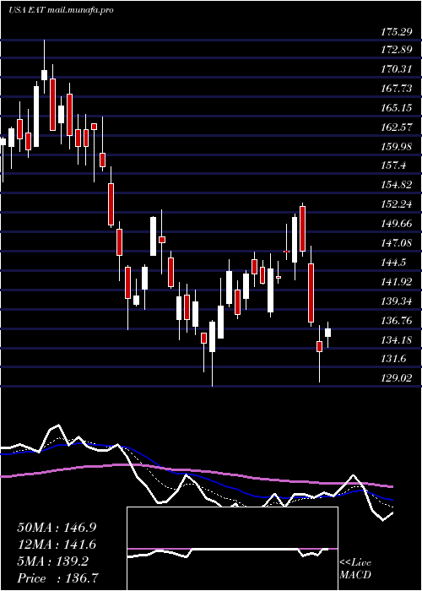Select the 129.02 price level label
Image resolution: width=422 pixels, height=591 pixels.
[x=396, y=378]
